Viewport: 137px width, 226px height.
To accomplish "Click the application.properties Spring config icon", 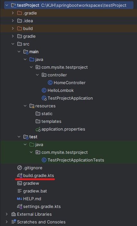I will (x=38, y=129).
